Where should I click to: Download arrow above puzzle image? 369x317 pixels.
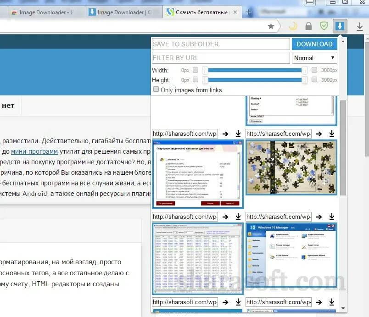pos(332,133)
